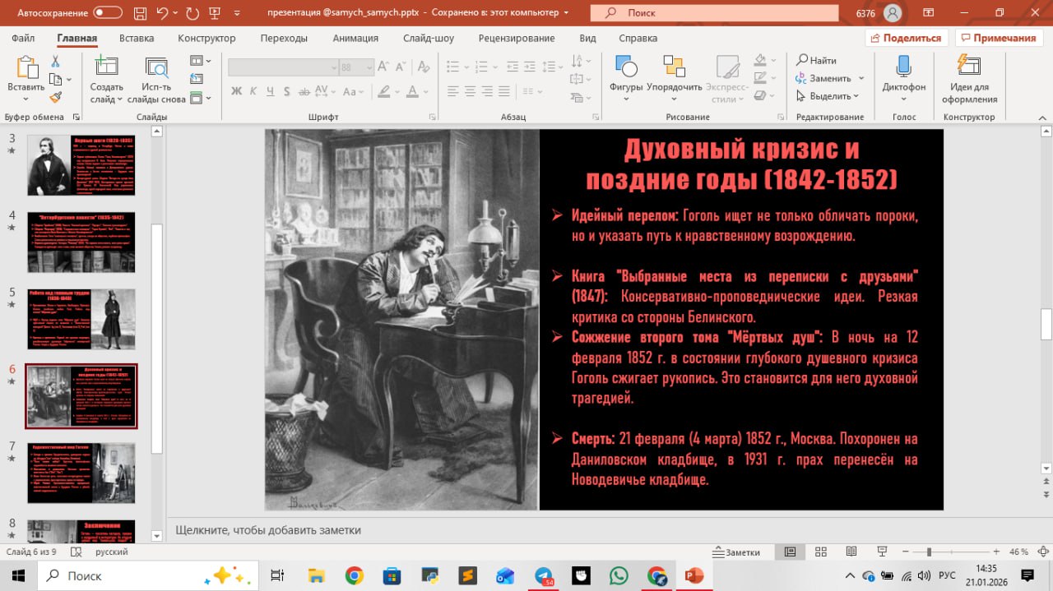Click the Фигуры shapes icon

(626, 67)
